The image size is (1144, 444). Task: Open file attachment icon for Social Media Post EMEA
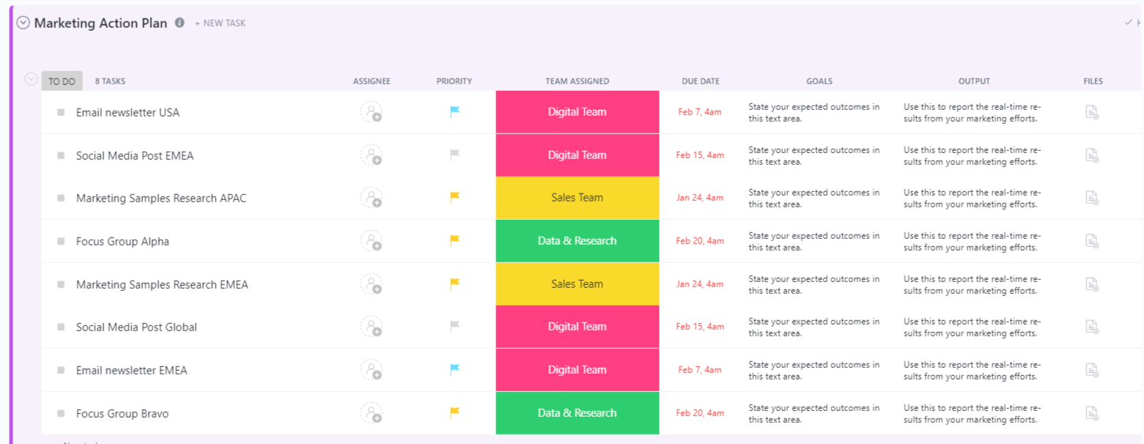point(1091,155)
